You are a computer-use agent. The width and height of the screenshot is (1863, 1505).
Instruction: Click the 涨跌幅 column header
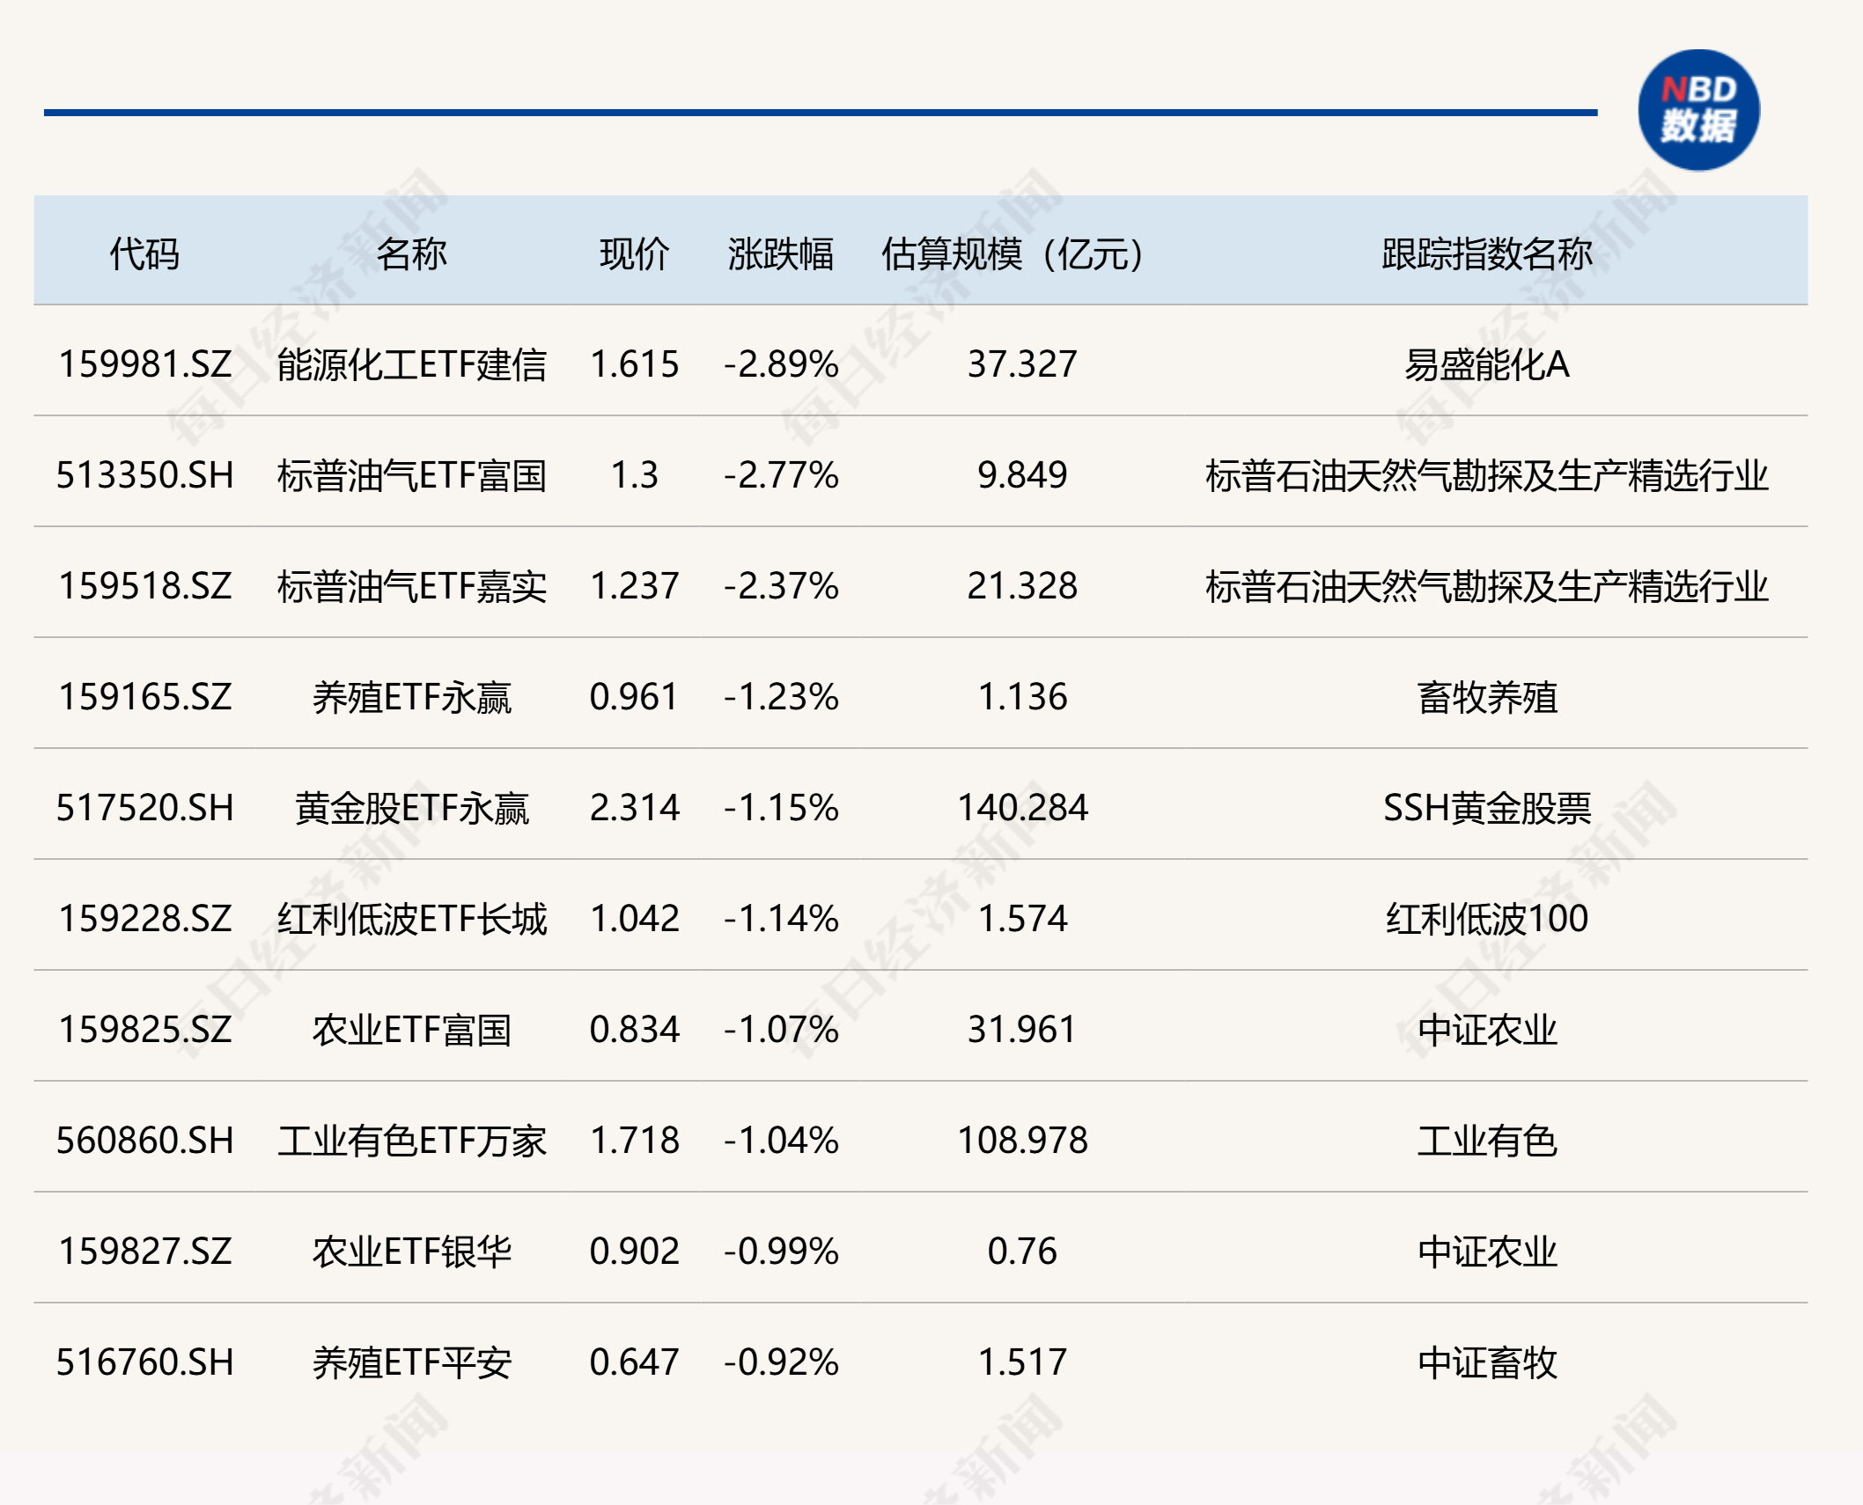pos(780,254)
